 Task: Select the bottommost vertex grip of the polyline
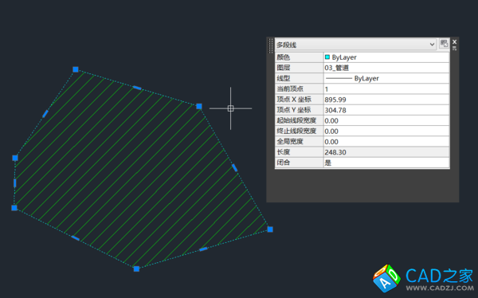pyautogui.click(x=136, y=269)
